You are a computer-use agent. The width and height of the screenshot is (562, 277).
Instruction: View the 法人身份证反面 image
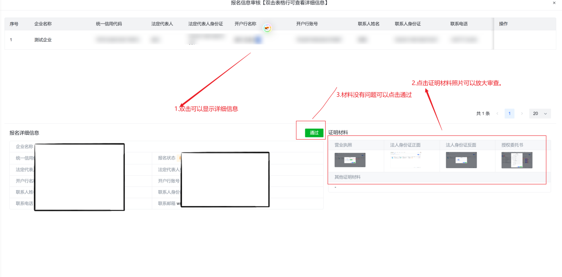[461, 160]
